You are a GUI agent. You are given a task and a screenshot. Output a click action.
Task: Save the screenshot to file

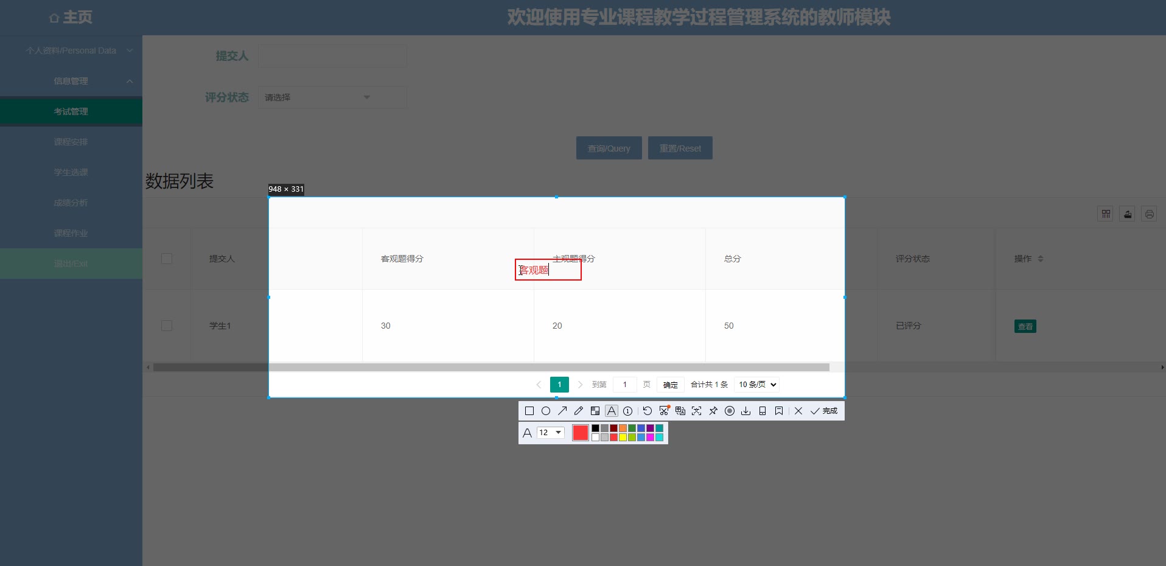(x=746, y=411)
